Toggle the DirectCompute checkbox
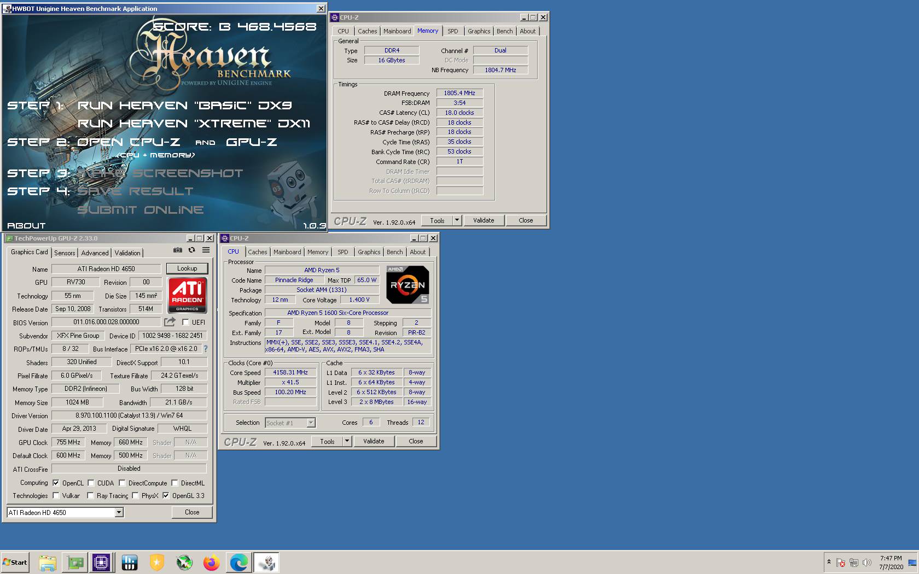Image resolution: width=919 pixels, height=574 pixels. click(x=122, y=483)
